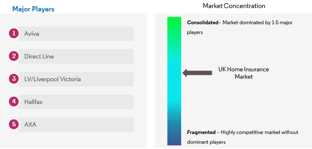Click the Market Concentration title

coord(234,6)
